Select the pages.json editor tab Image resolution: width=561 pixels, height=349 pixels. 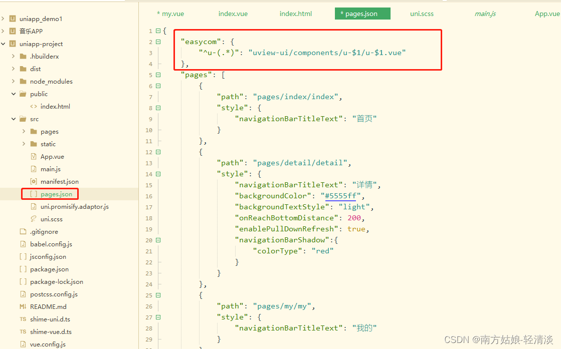click(x=362, y=14)
